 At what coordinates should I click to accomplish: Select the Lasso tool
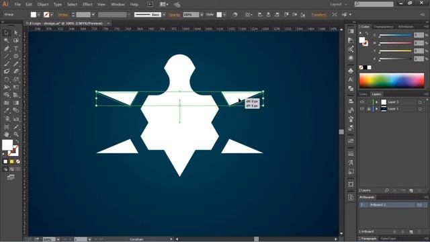tap(16, 40)
